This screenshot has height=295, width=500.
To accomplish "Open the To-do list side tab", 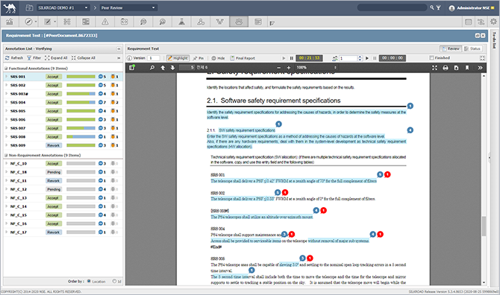I will coord(494,40).
